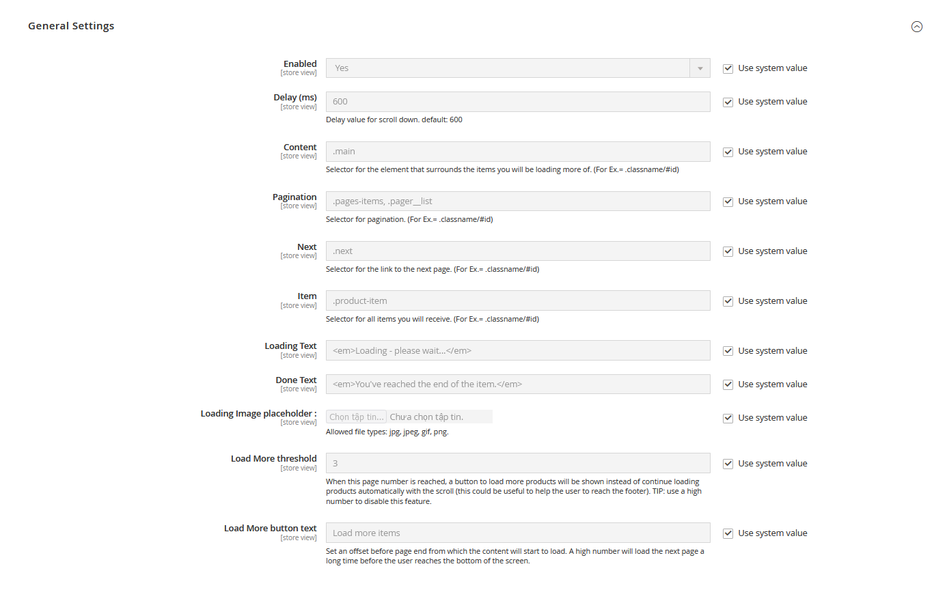
Task: Click the General Settings heading
Action: tap(71, 26)
